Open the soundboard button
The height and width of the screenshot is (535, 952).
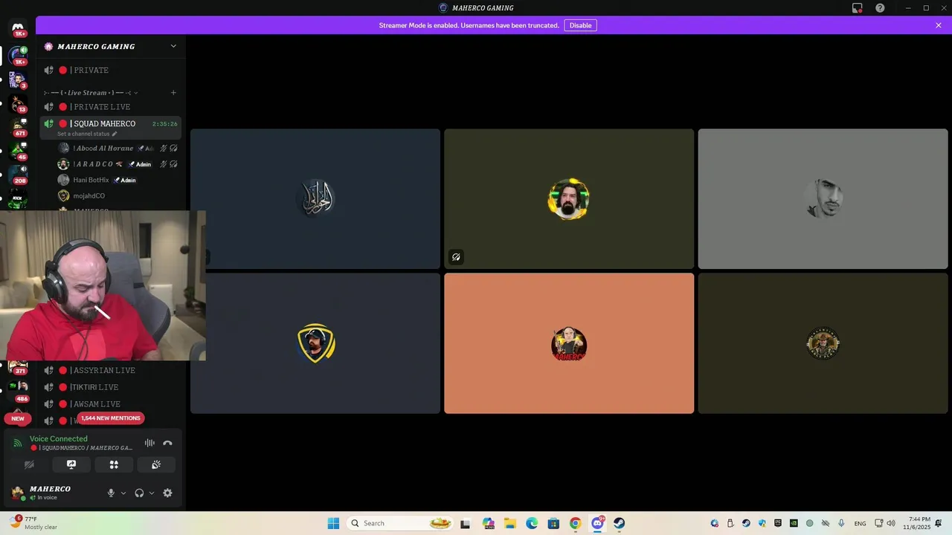[x=156, y=464]
